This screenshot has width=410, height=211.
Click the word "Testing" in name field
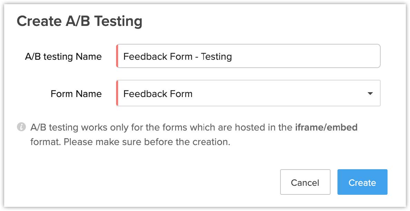(216, 56)
